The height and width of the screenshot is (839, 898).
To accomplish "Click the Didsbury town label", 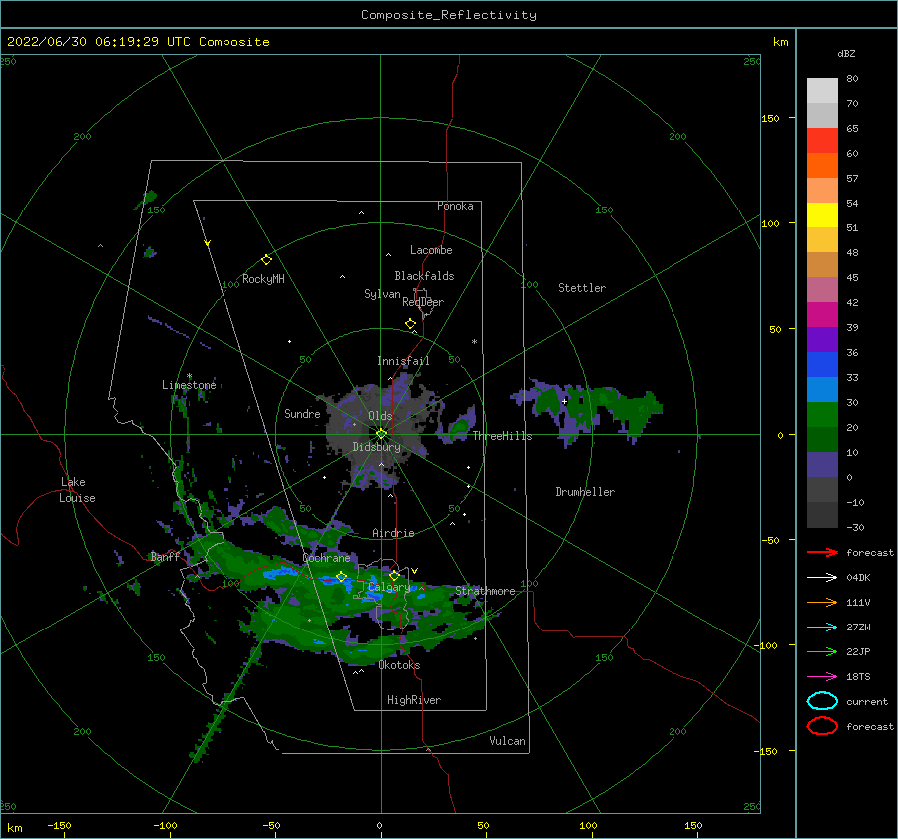I will point(377,447).
